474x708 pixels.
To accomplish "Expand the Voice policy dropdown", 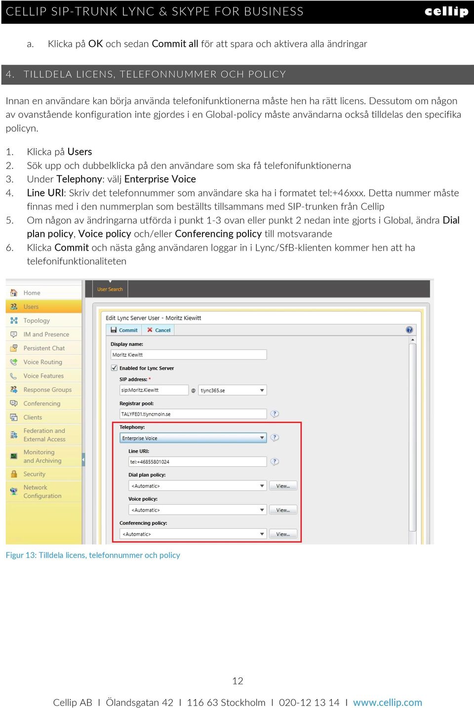I will coord(197,510).
